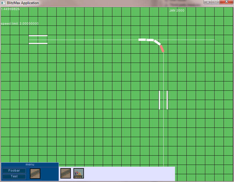Click the speed limit readout text
The image size is (234, 182).
click(20, 24)
